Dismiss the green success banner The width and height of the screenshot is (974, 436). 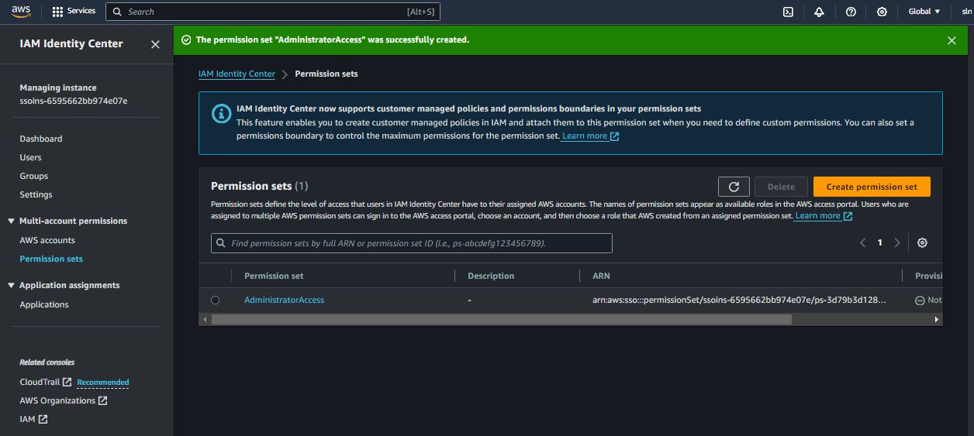[x=952, y=40]
